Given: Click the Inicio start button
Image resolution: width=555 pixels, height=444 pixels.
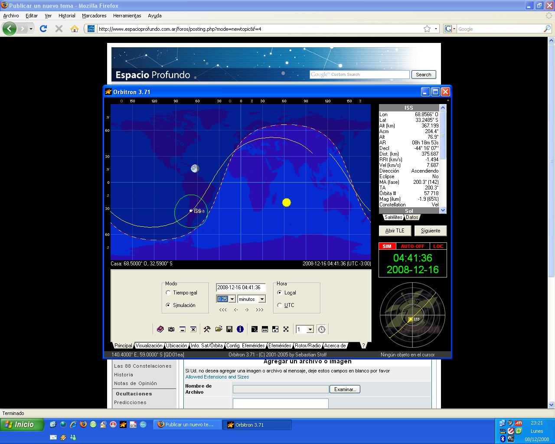Looking at the screenshot, I should [22, 424].
